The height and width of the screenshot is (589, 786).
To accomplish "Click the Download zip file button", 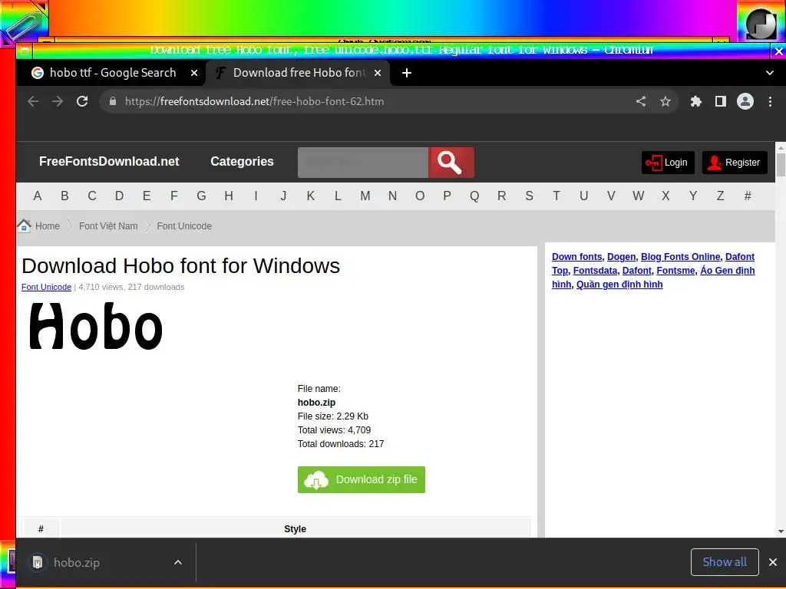I will click(x=362, y=480).
